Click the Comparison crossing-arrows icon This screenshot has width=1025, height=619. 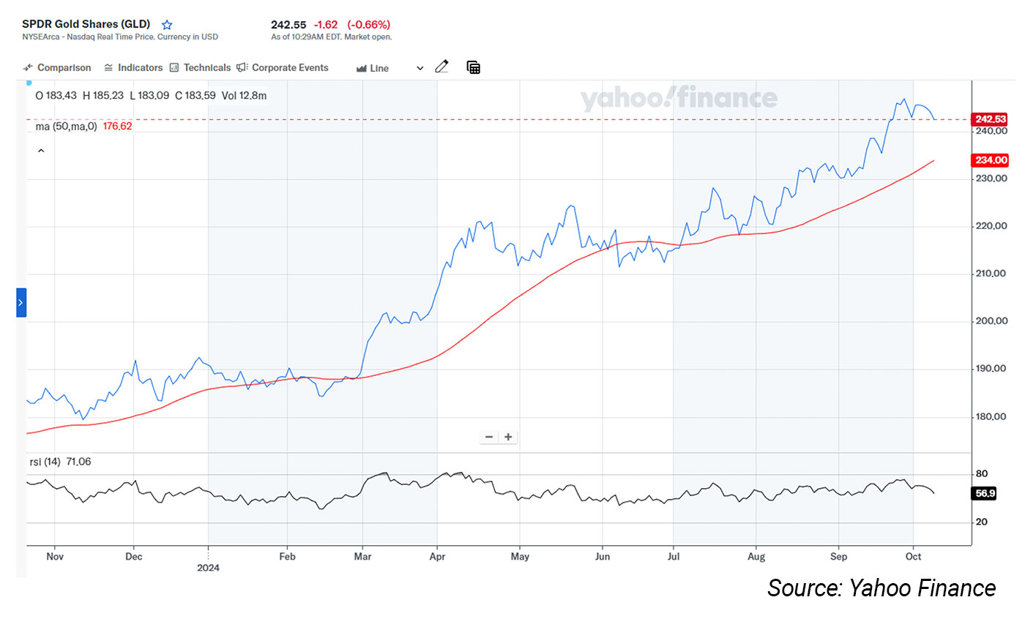coord(28,68)
